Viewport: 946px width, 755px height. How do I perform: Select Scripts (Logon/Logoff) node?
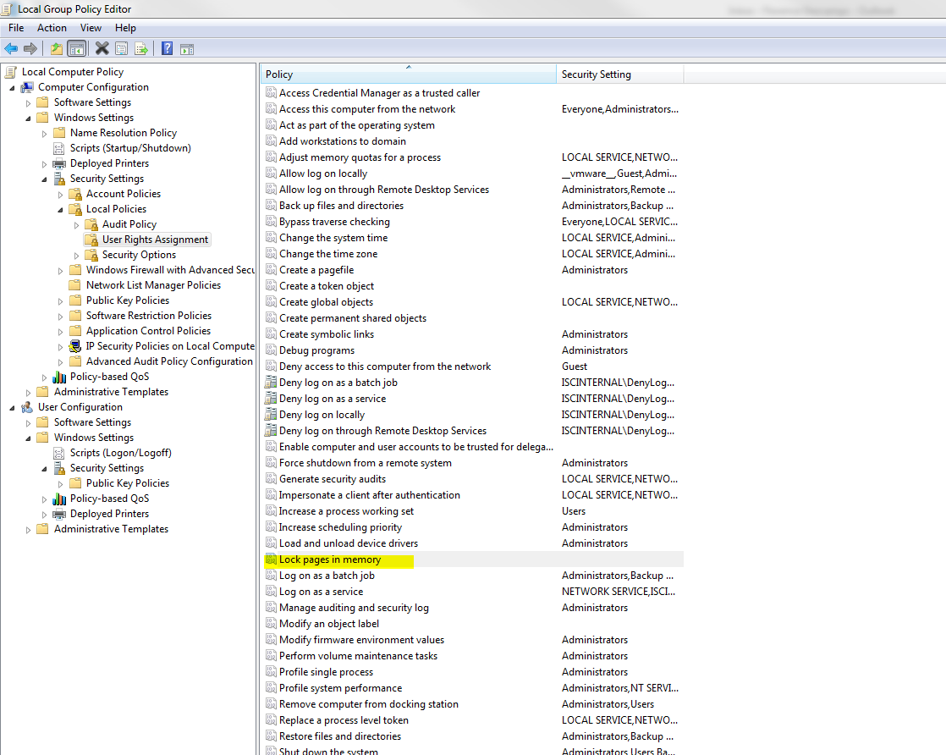coord(121,453)
